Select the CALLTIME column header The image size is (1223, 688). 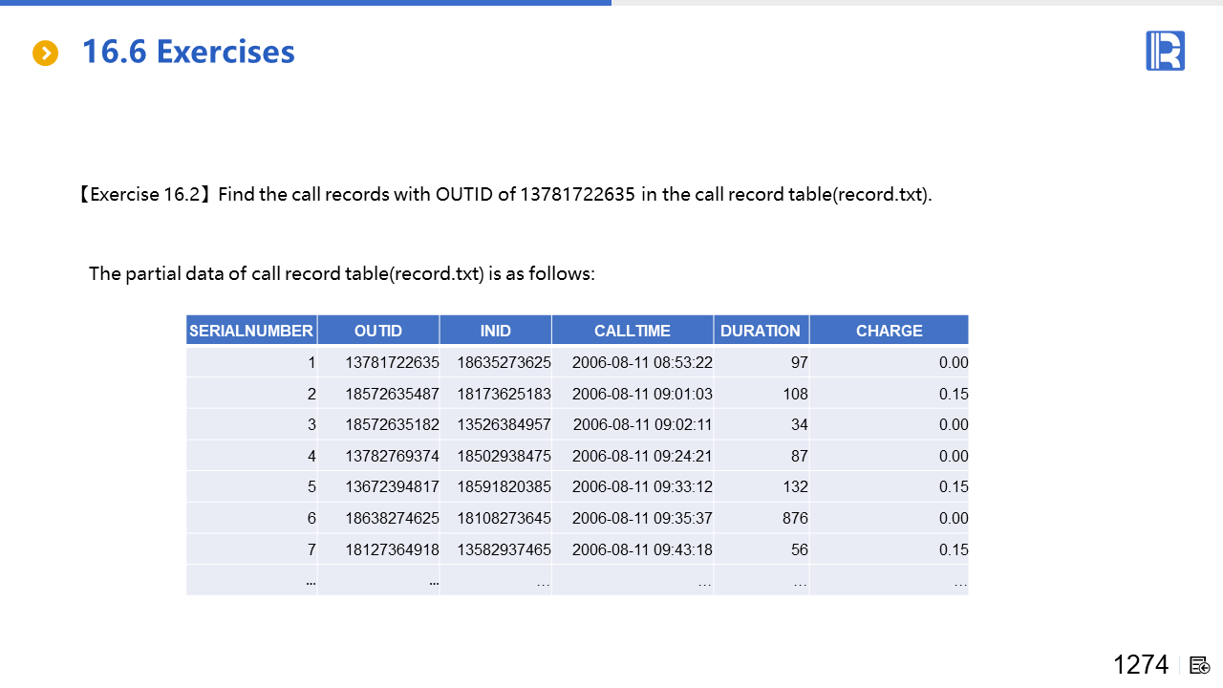tap(633, 331)
